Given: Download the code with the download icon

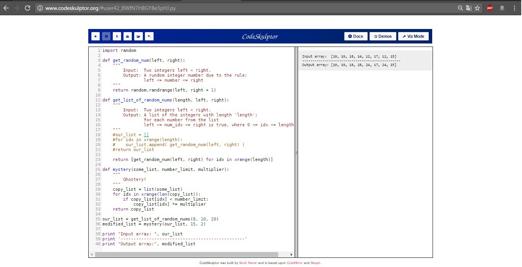Looking at the screenshot, I should click(x=117, y=36).
